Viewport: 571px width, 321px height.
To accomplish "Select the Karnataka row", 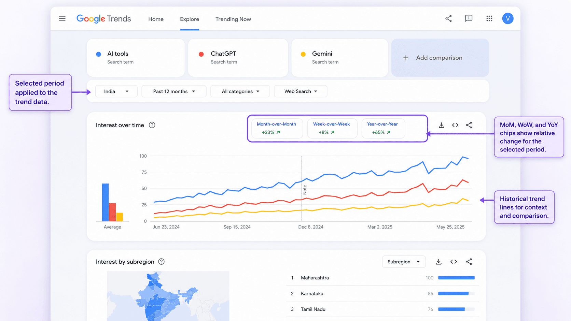I will tap(382, 293).
